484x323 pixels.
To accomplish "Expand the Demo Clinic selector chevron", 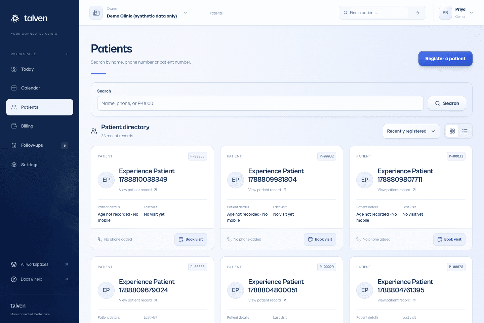I will 185,13.
